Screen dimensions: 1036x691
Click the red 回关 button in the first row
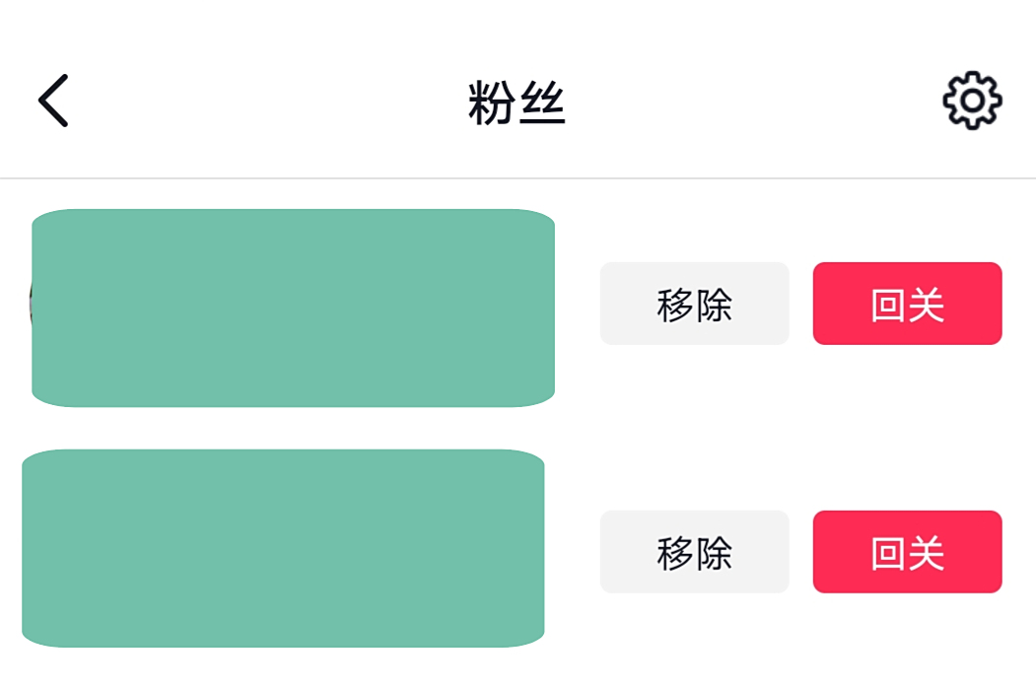[x=907, y=304]
